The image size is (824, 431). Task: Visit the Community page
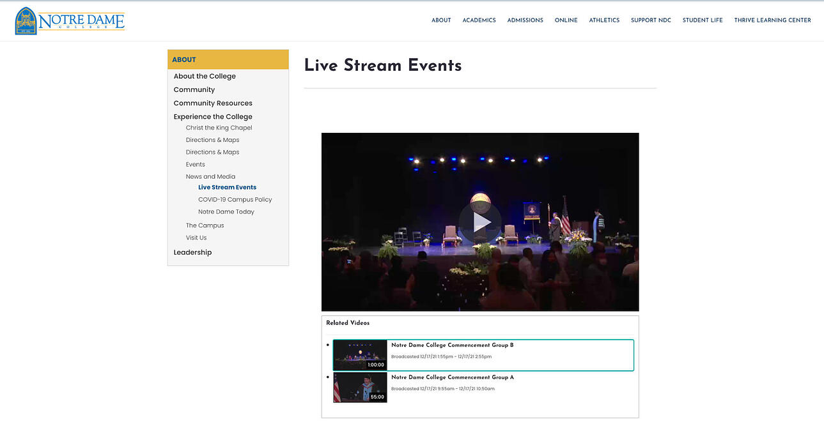pyautogui.click(x=194, y=89)
